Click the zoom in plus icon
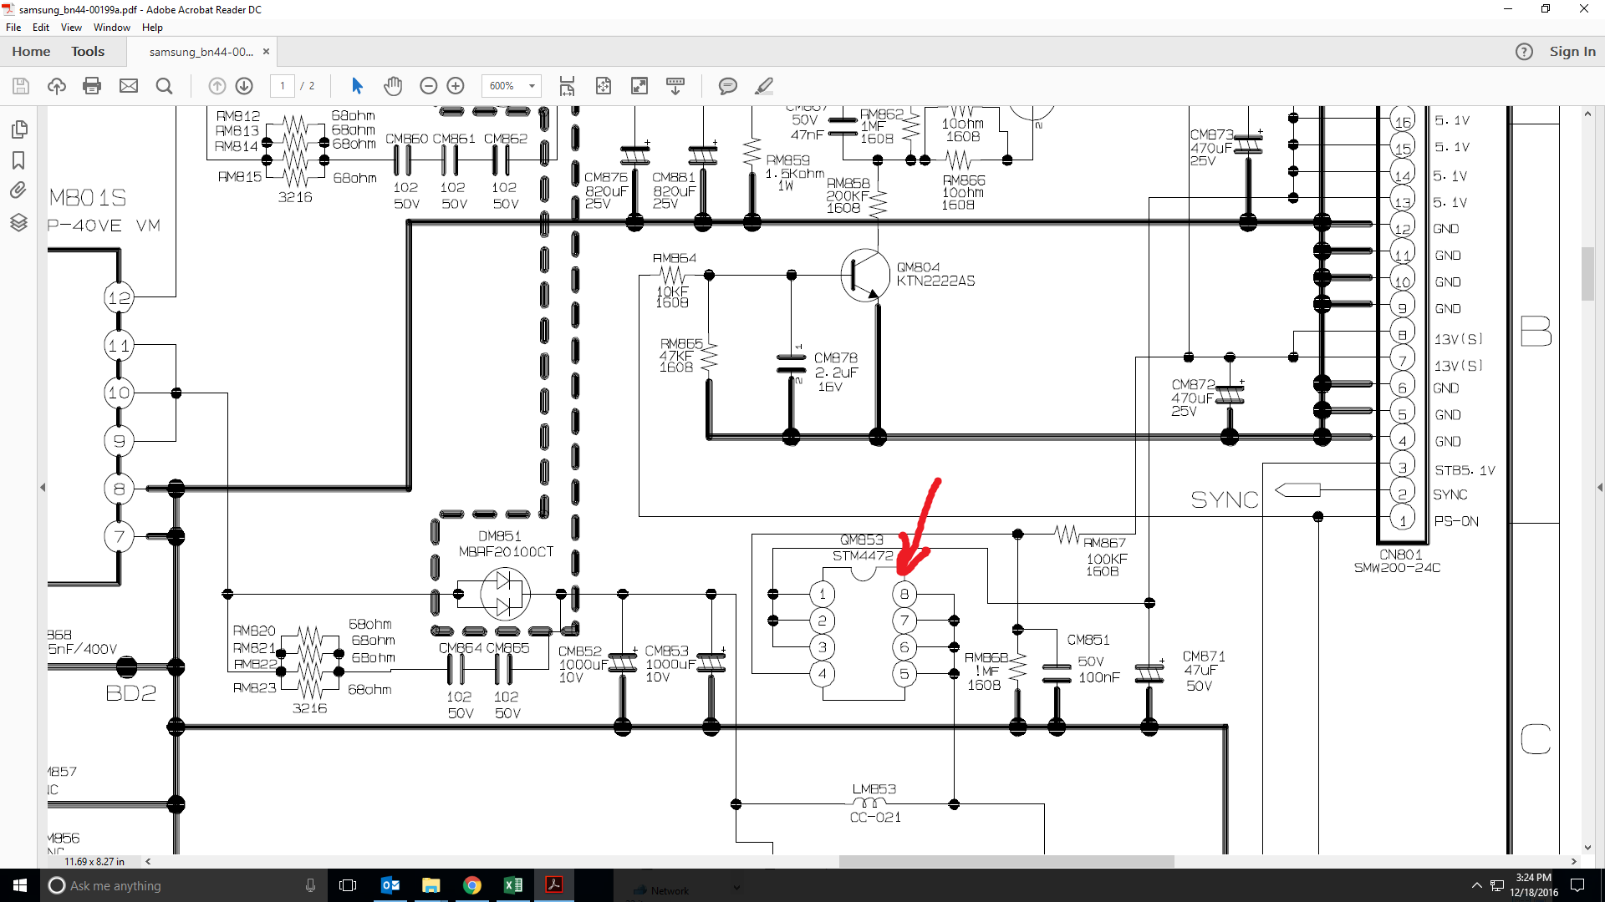Screen dimensions: 1605x902 coord(456,86)
